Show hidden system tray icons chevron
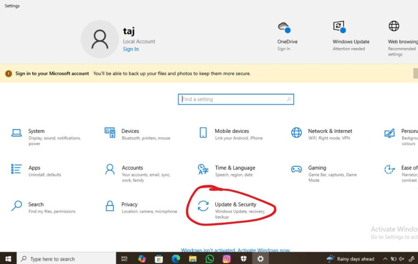 pos(385,259)
